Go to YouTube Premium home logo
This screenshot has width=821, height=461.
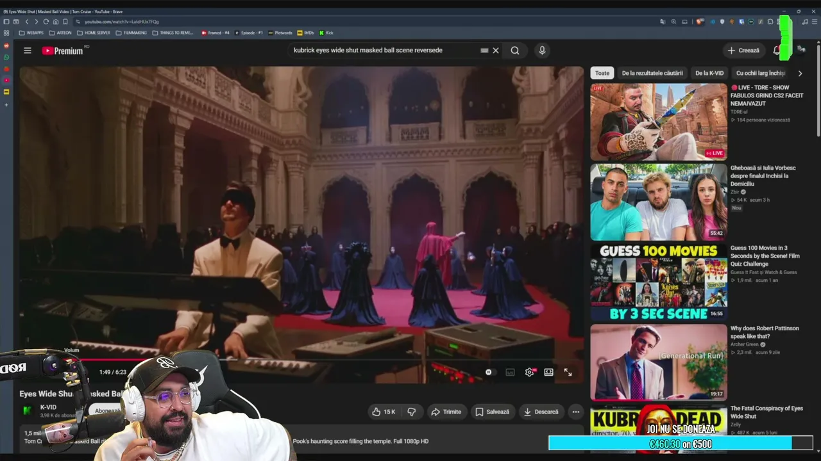click(63, 51)
